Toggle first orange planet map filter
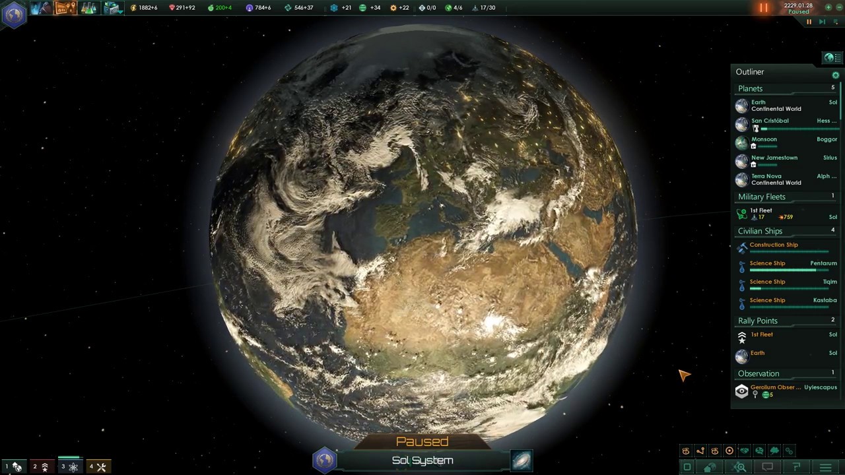The height and width of the screenshot is (475, 845). 686,451
